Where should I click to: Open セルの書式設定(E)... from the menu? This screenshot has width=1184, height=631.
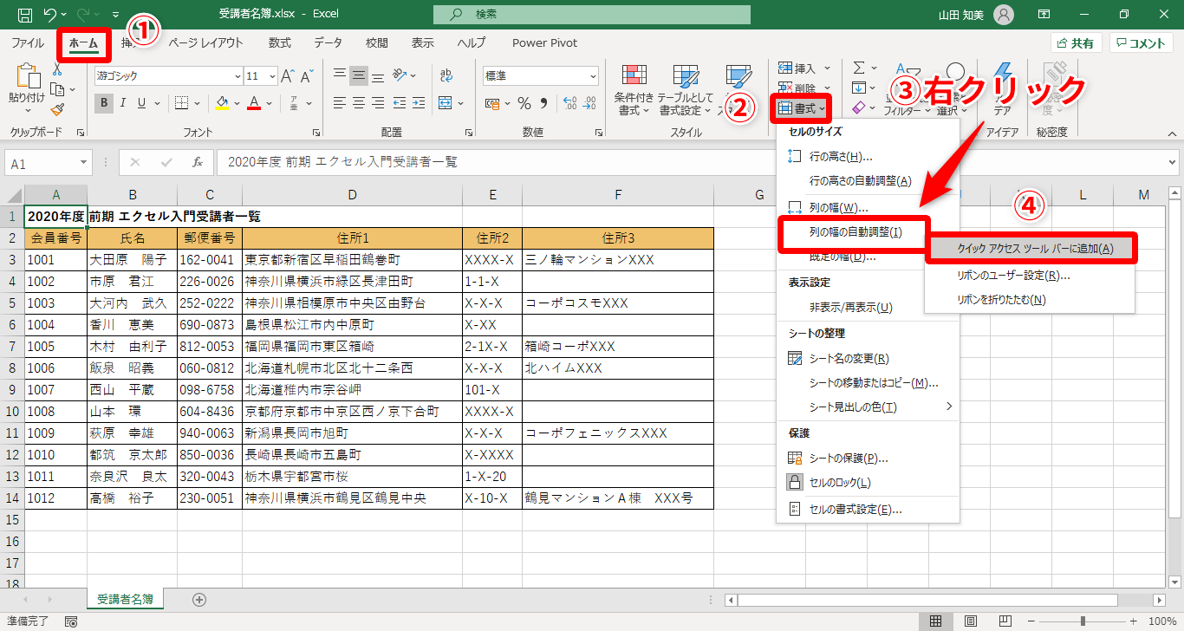(868, 510)
